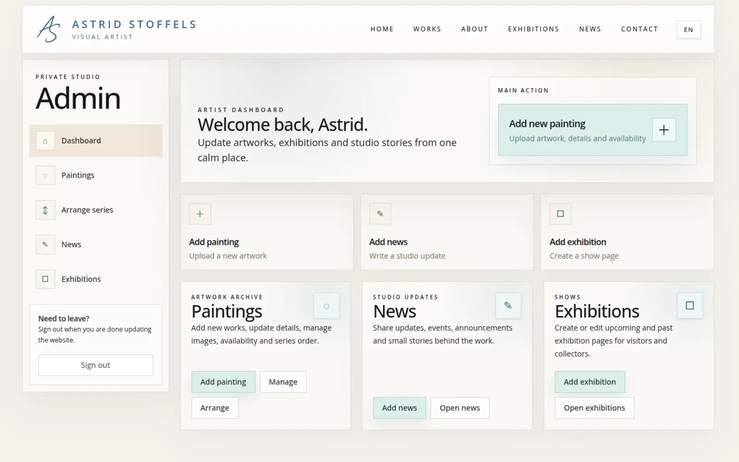The width and height of the screenshot is (739, 462).
Task: Click the Exhibitions heading in shows card
Action: click(597, 312)
